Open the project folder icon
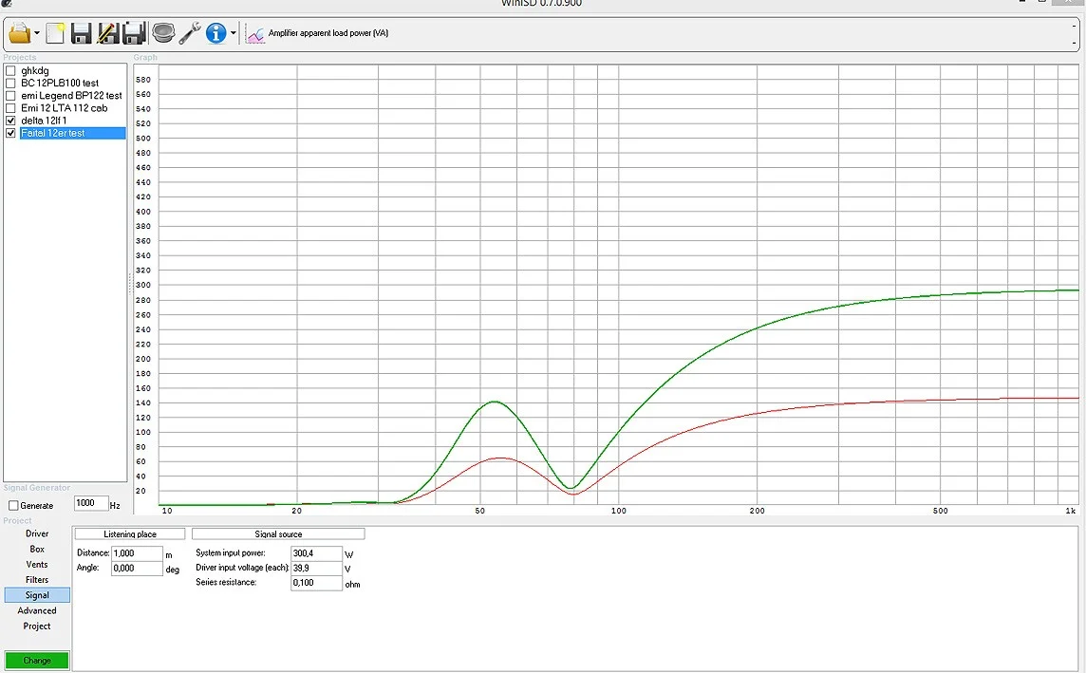This screenshot has height=673, width=1086. click(x=19, y=33)
